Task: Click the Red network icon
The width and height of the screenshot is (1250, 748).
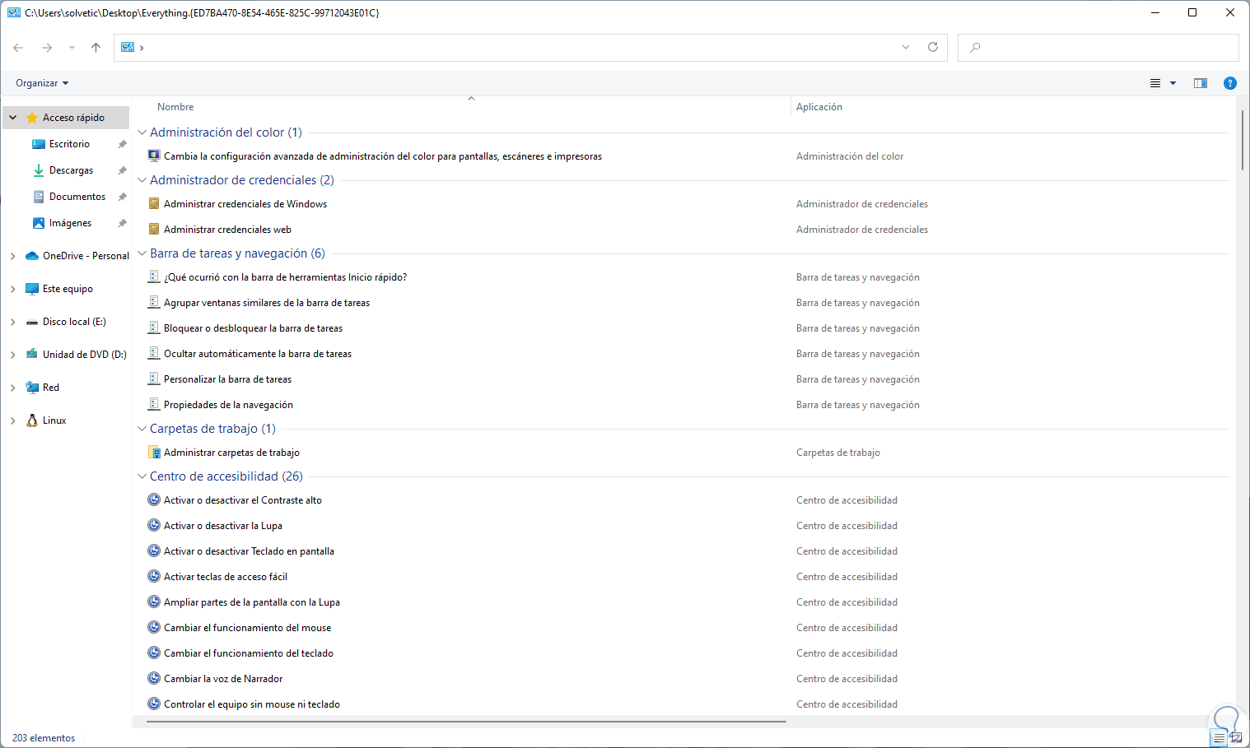Action: point(32,388)
